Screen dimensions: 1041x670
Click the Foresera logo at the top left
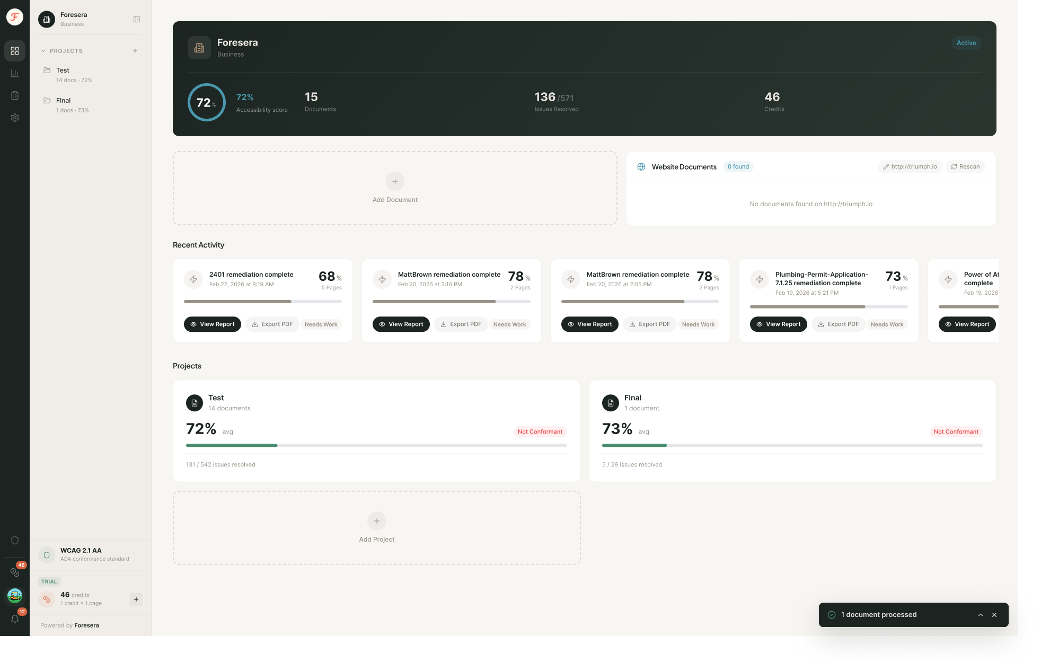click(x=14, y=16)
